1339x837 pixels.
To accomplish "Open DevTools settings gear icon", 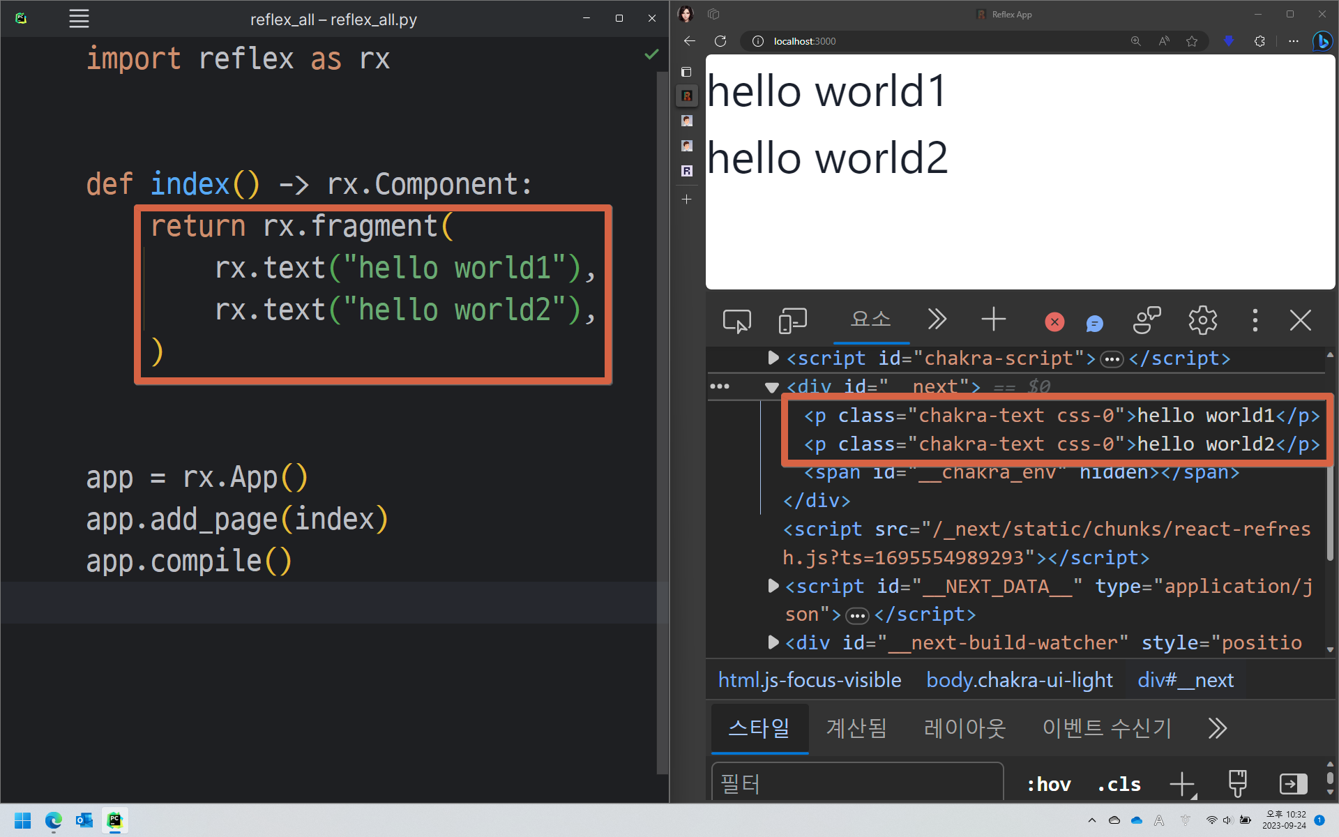I will 1202,321.
